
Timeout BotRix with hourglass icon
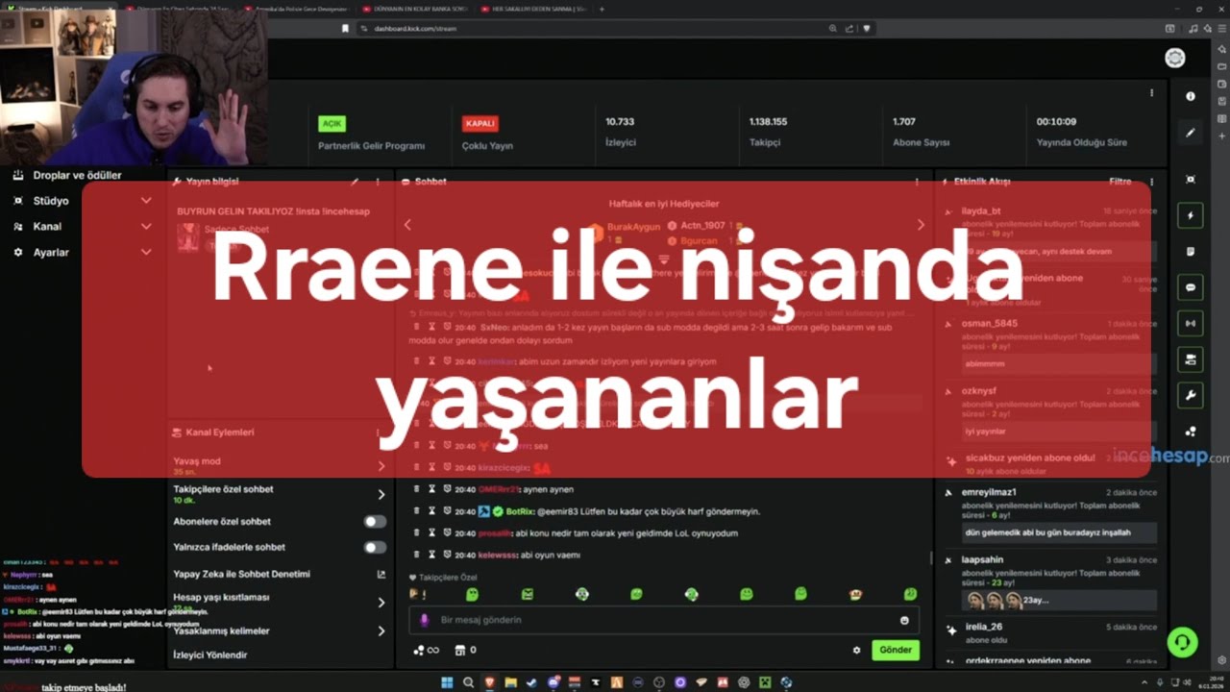point(431,511)
